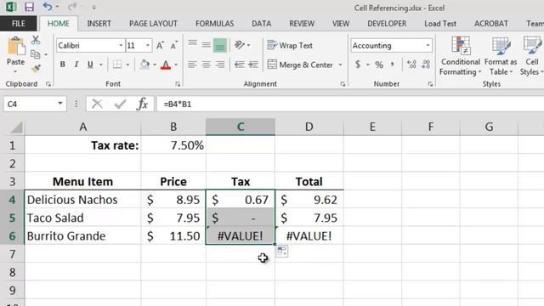Toggle Bold formatting
The width and height of the screenshot is (544, 306).
pyautogui.click(x=62, y=65)
